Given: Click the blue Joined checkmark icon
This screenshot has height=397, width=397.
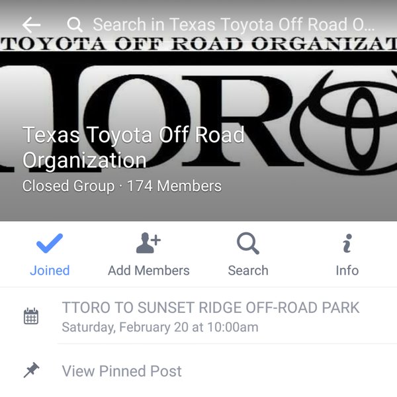Looking at the screenshot, I should [50, 243].
